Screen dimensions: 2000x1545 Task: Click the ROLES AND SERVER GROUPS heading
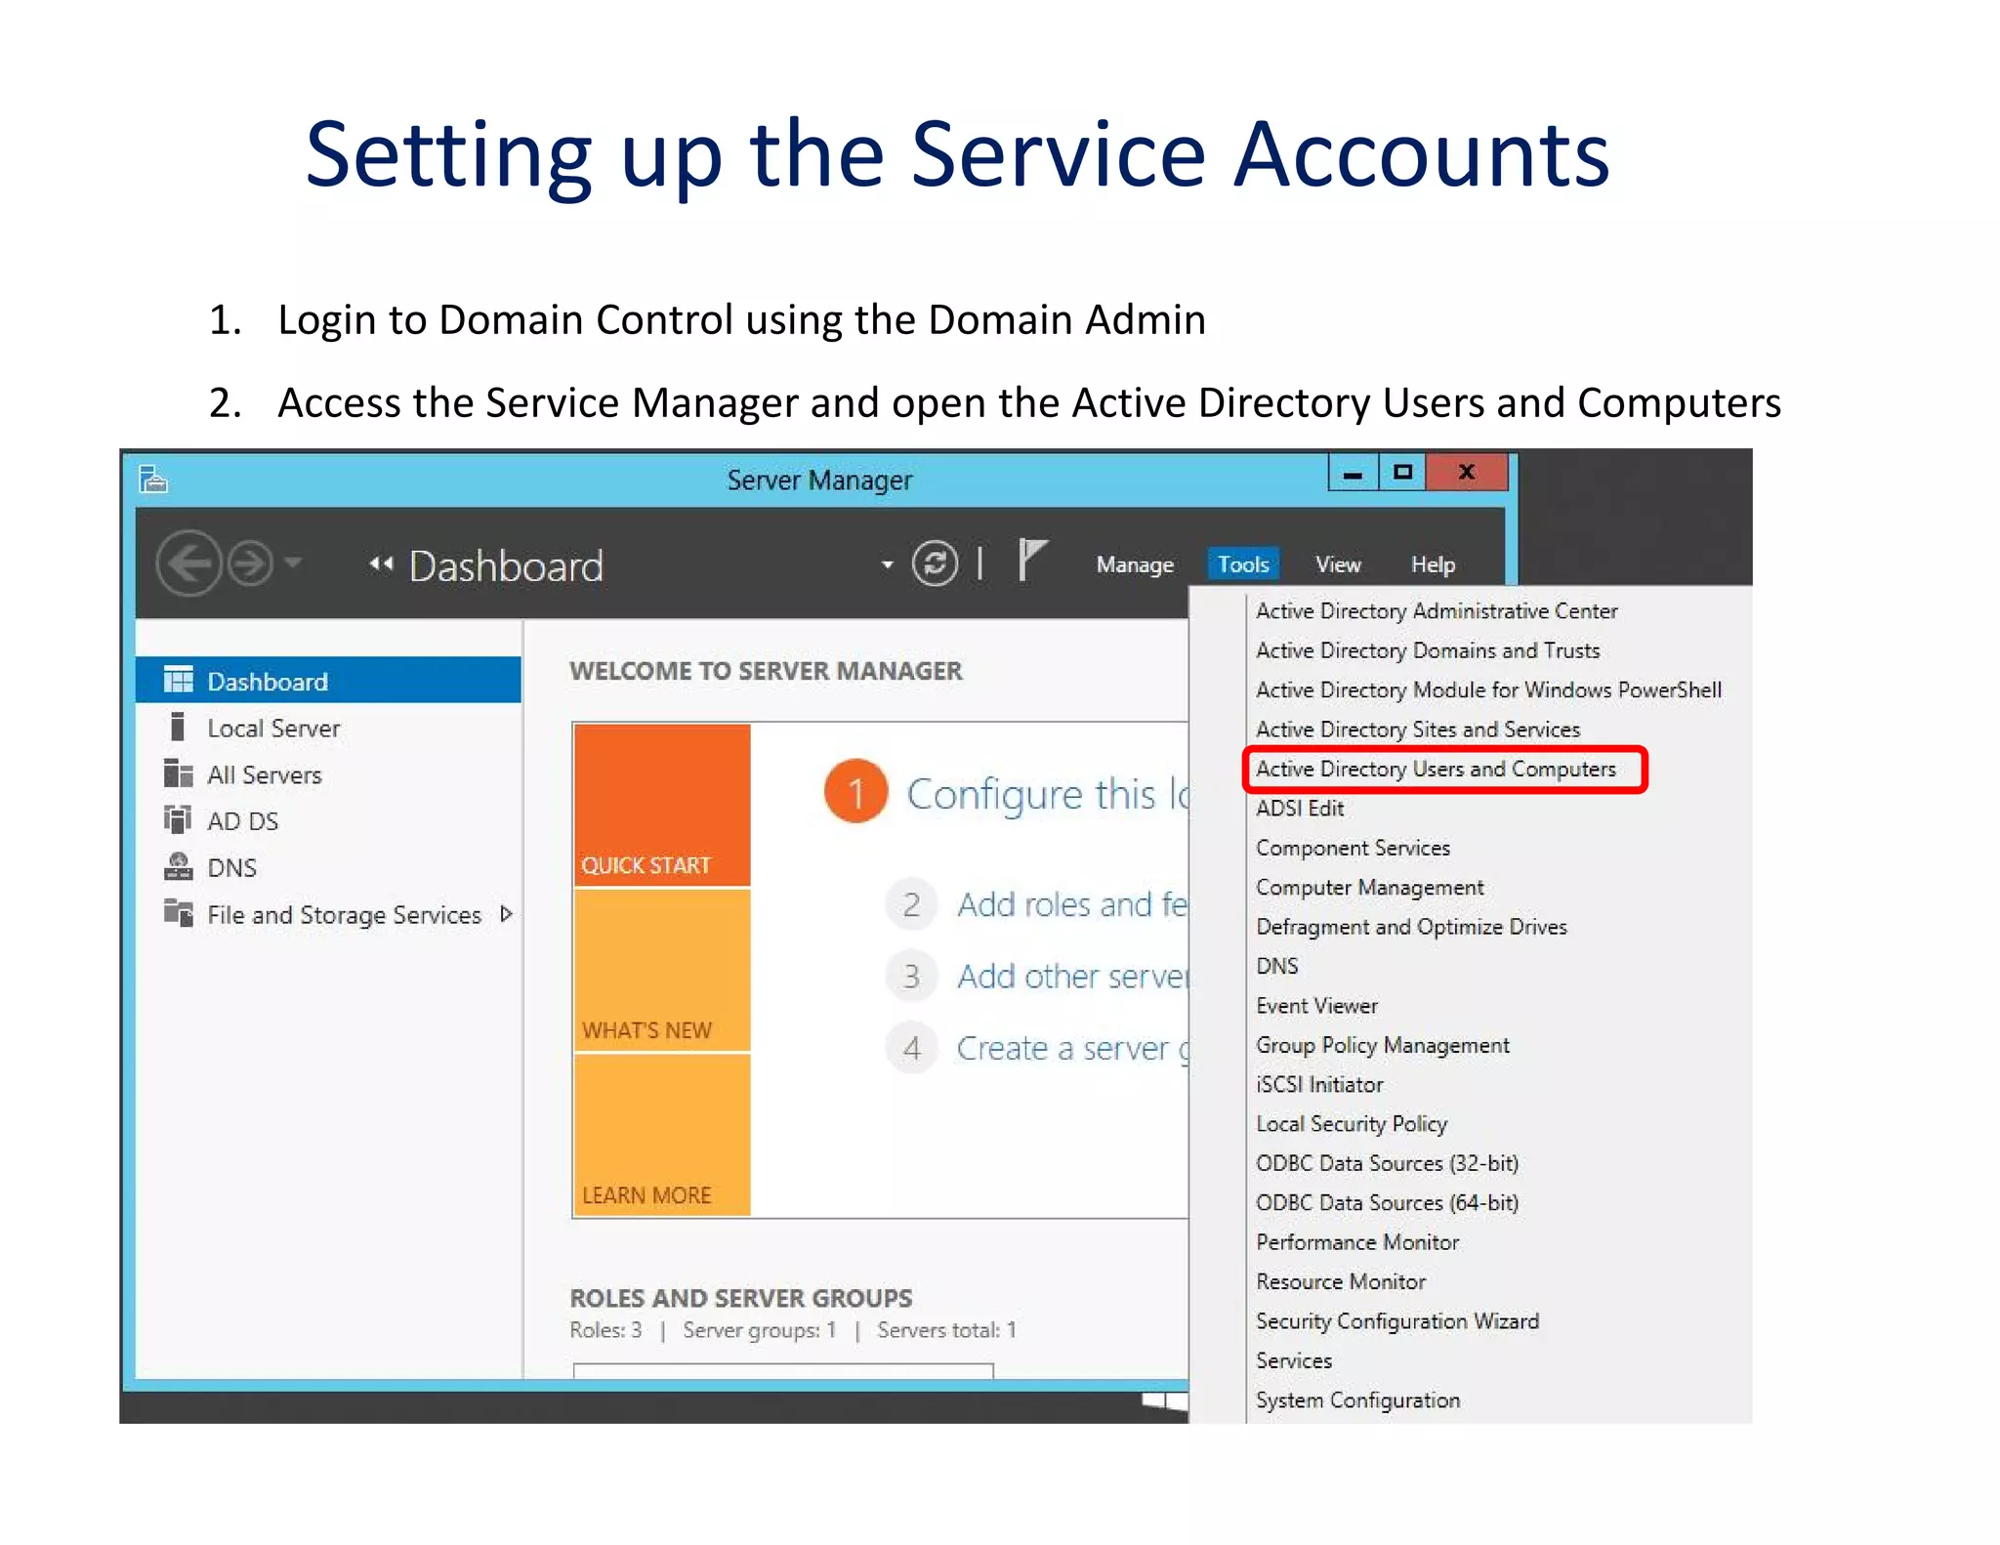tap(740, 1298)
